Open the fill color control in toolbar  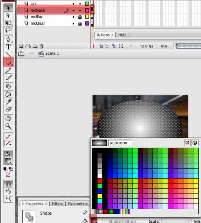coord(8,160)
